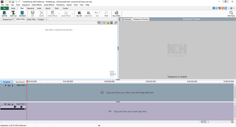Open the Tools menu
The height and width of the screenshot is (127, 236).
[x=76, y=5]
